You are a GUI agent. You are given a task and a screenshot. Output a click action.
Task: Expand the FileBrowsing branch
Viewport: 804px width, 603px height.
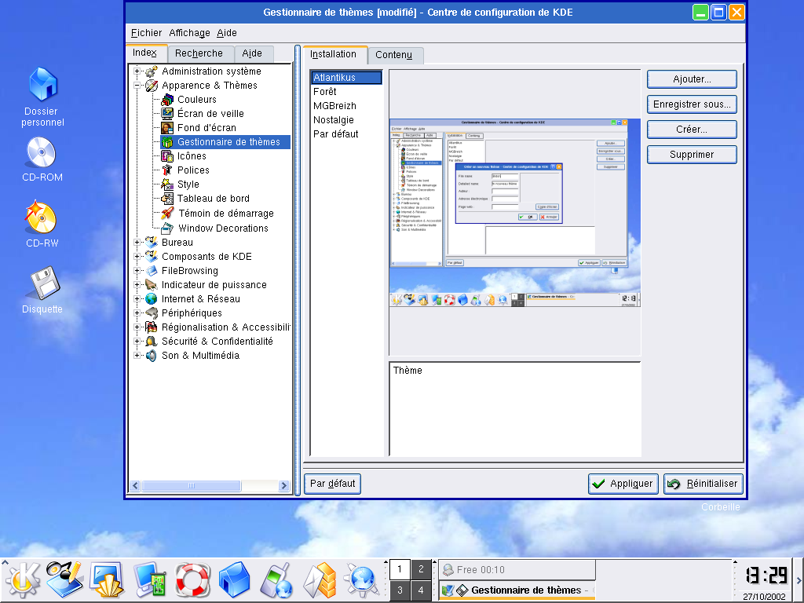click(x=137, y=271)
